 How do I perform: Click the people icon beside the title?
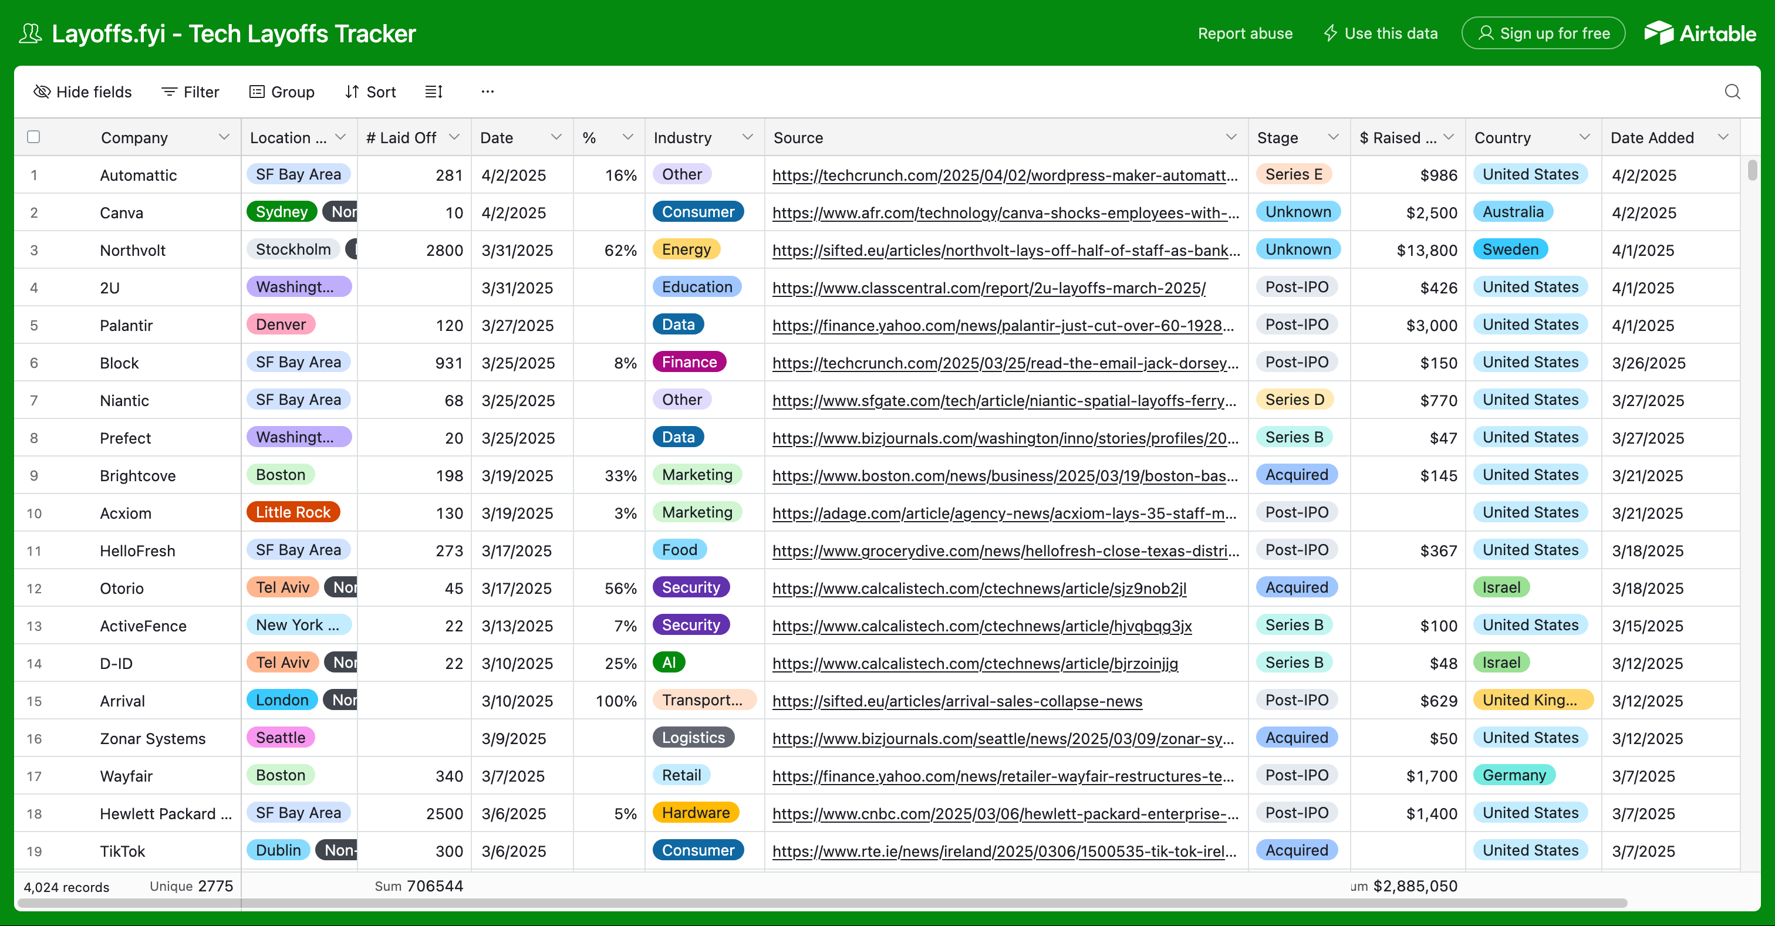point(31,33)
